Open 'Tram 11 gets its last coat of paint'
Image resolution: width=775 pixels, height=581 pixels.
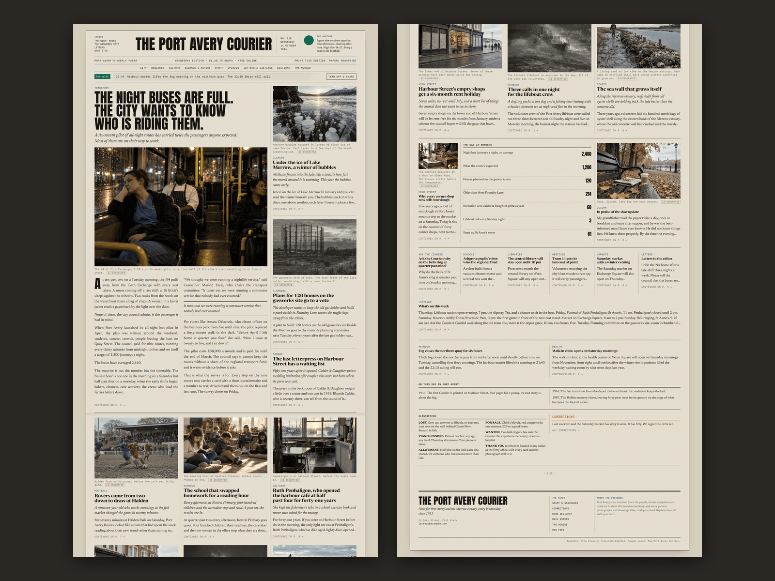click(x=565, y=260)
